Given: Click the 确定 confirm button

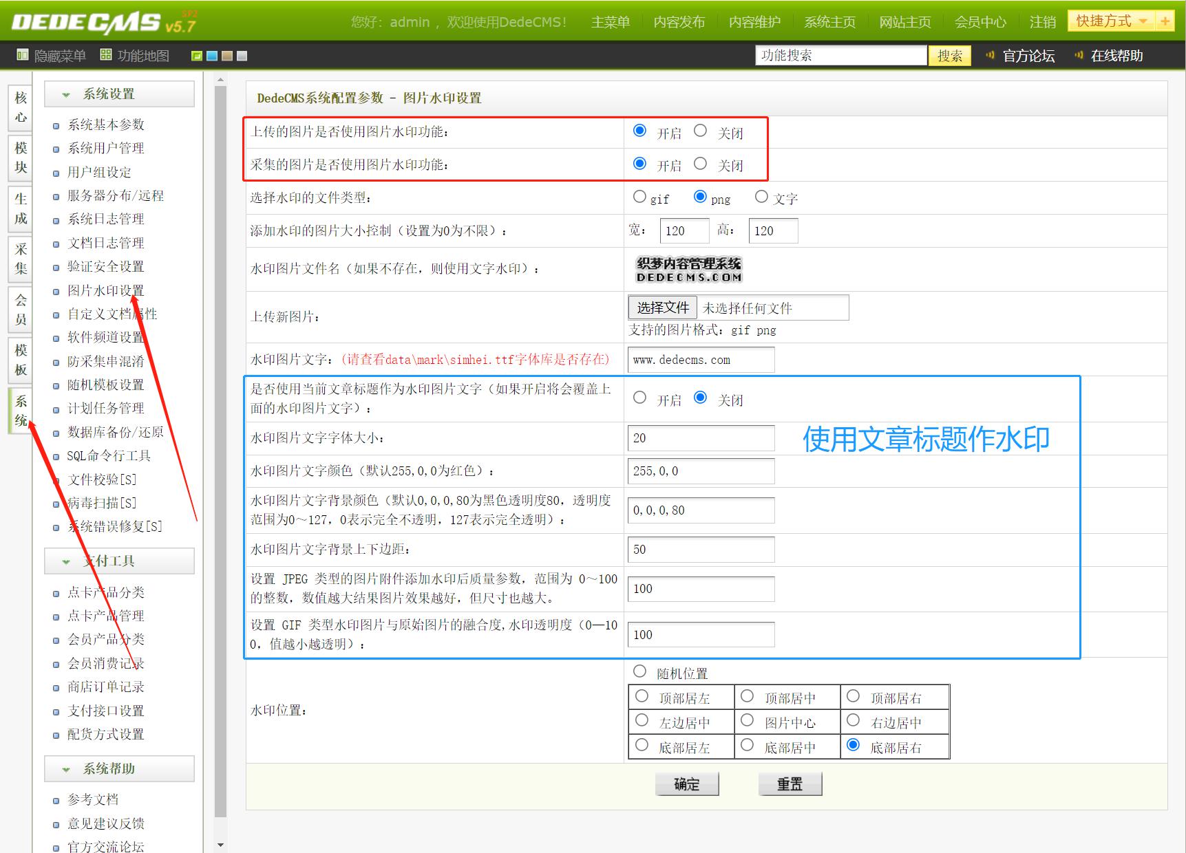Looking at the screenshot, I should (x=687, y=784).
